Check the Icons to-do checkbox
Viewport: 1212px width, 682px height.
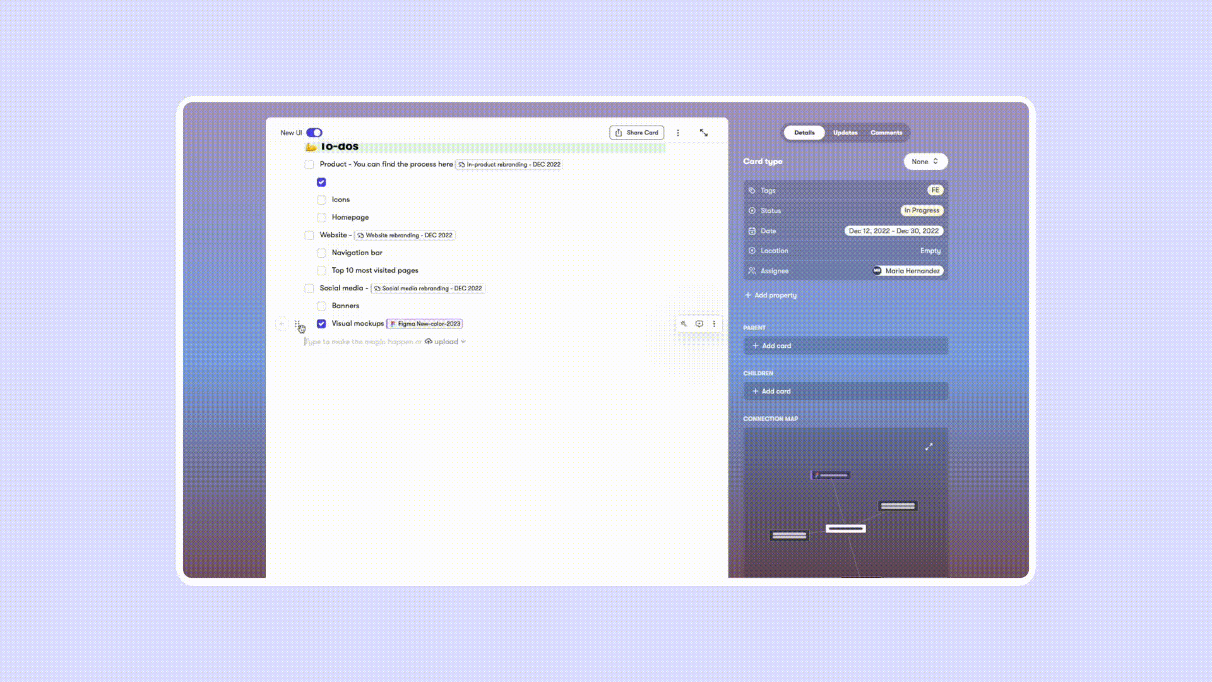[x=321, y=200]
